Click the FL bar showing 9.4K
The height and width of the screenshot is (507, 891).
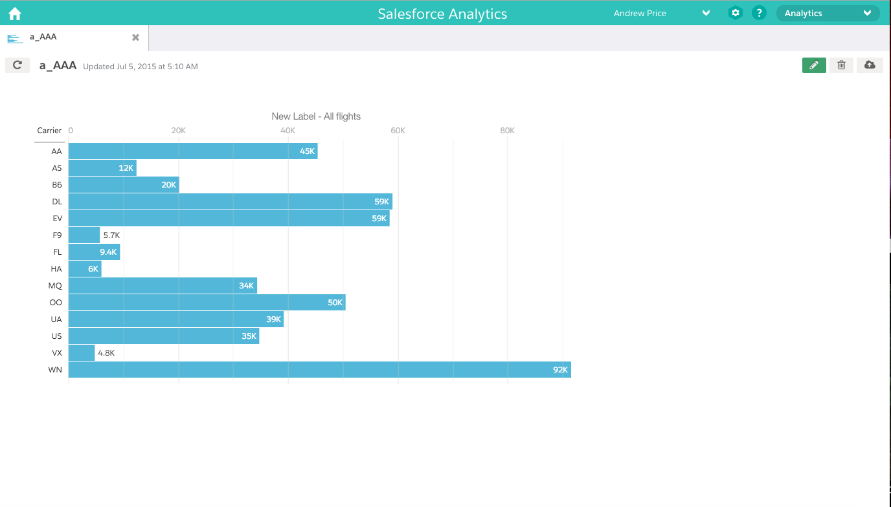[95, 252]
